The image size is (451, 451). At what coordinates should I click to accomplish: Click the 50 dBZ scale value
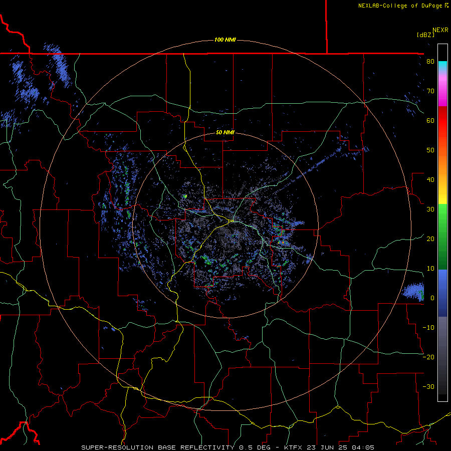430,150
